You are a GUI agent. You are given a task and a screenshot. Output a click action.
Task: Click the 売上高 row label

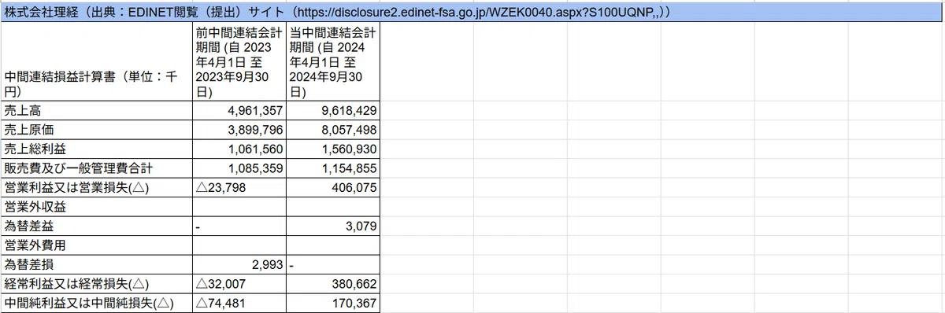pyautogui.click(x=97, y=111)
